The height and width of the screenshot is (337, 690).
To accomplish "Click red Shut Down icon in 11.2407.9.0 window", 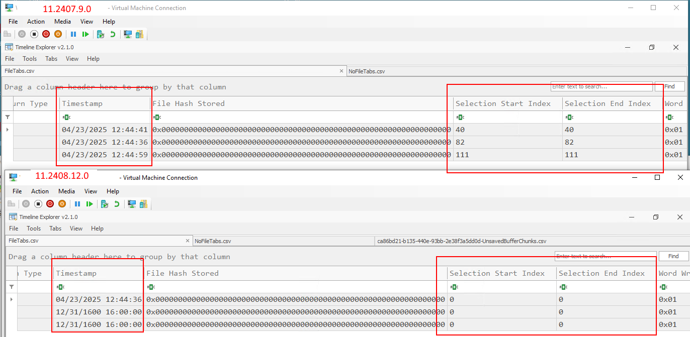I will [46, 34].
